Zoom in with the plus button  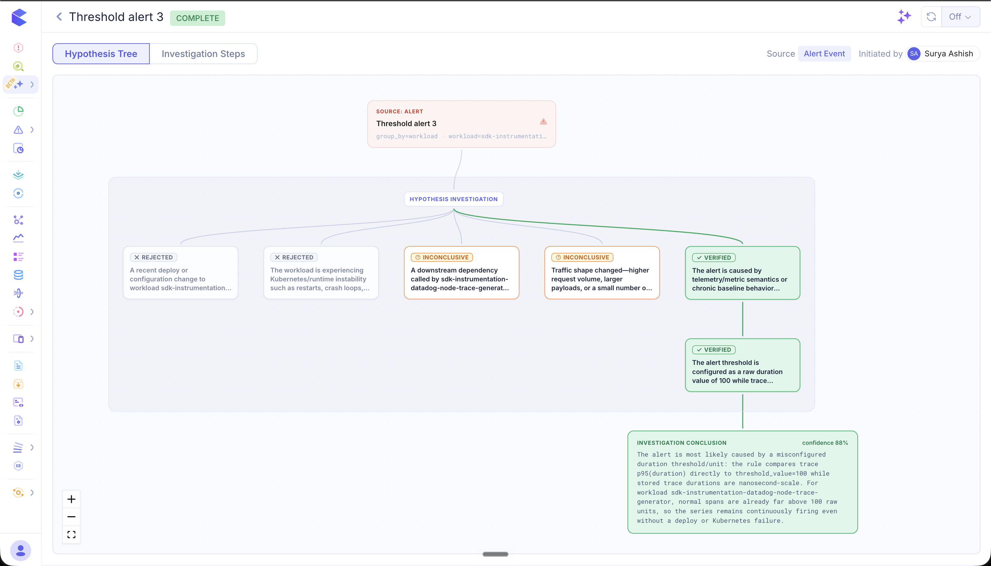(x=71, y=499)
